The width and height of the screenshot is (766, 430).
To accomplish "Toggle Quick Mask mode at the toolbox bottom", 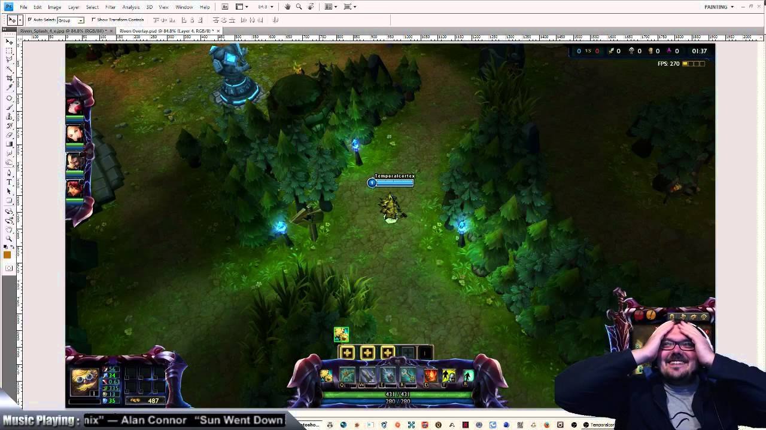I will (9, 268).
